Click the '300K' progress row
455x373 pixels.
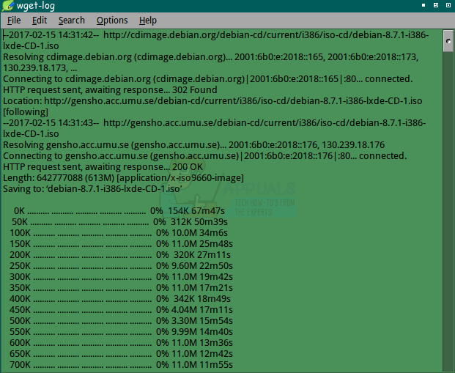(121, 277)
